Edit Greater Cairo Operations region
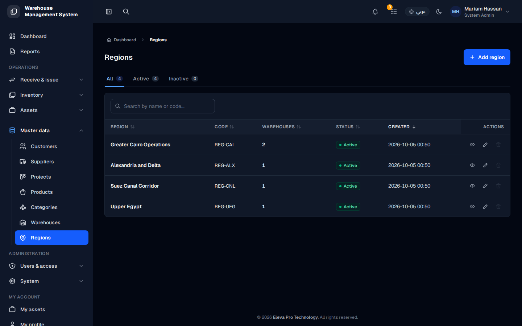Screen dimensions: 522x326 485,145
